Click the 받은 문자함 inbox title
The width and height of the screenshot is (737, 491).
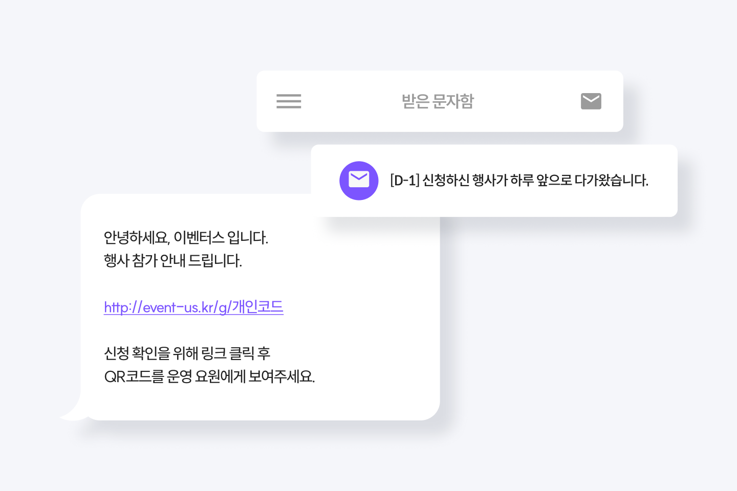438,101
